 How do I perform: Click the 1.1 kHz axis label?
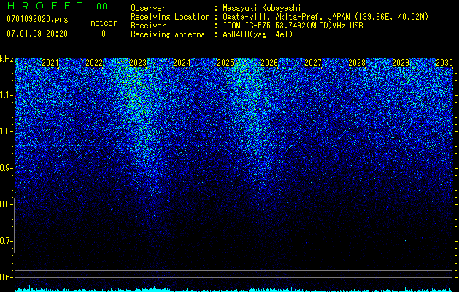[6, 95]
